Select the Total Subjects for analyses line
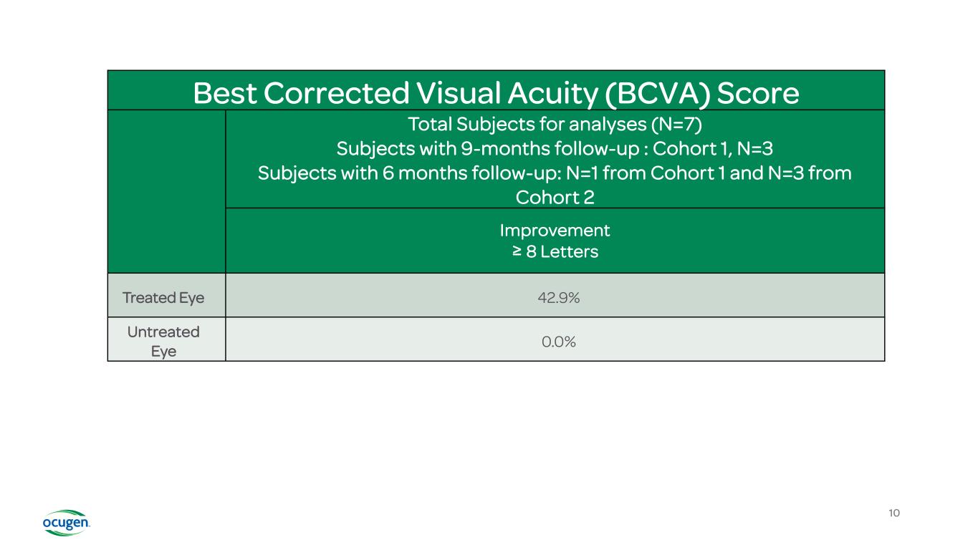 (x=555, y=125)
